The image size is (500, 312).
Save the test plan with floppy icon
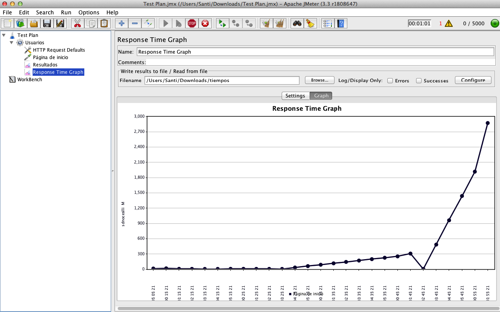pyautogui.click(x=47, y=23)
